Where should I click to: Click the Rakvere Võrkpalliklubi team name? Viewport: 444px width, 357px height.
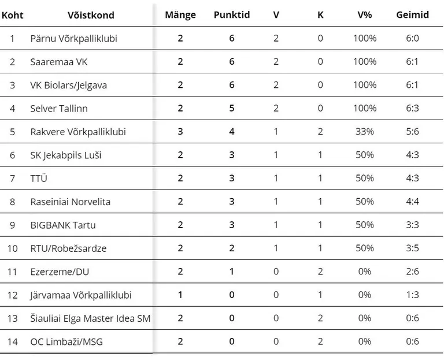click(78, 132)
